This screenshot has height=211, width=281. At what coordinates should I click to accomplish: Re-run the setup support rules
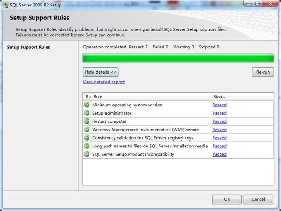tap(263, 72)
